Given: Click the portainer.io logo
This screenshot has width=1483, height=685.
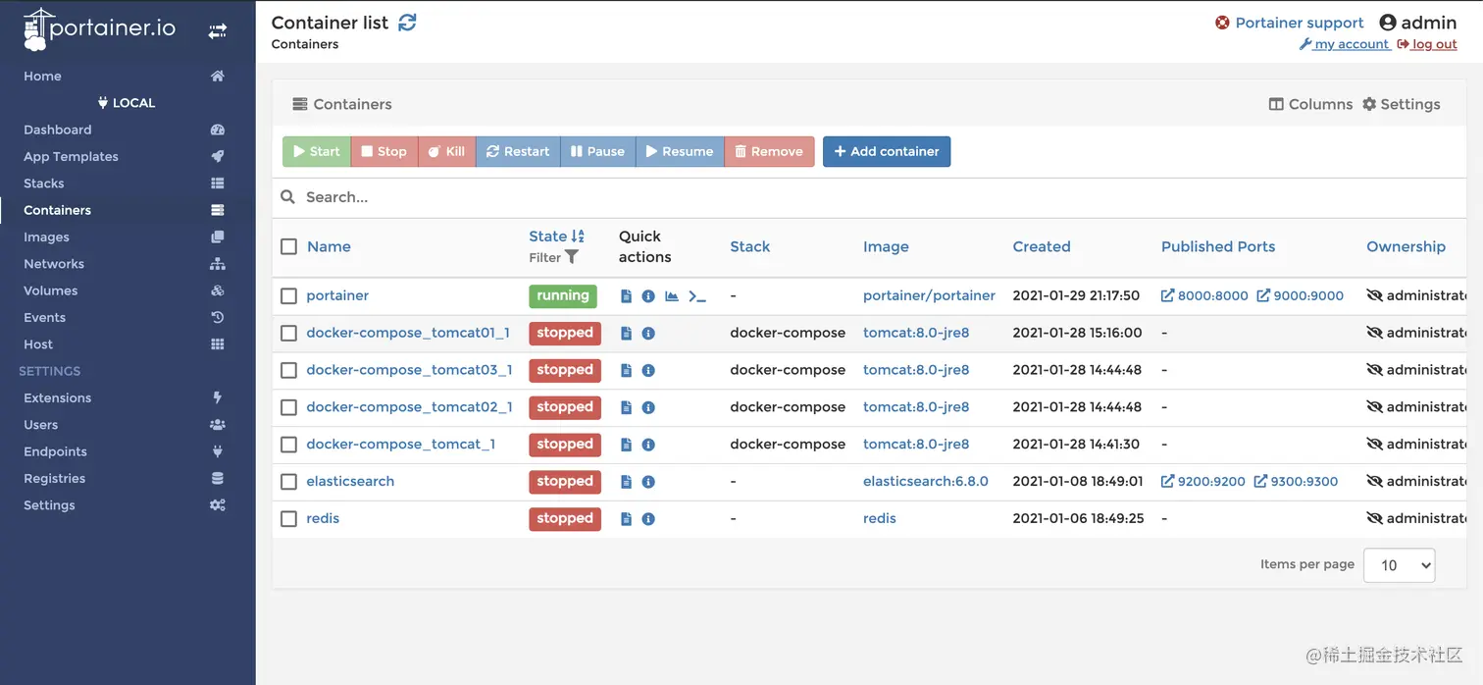Looking at the screenshot, I should click(x=99, y=29).
